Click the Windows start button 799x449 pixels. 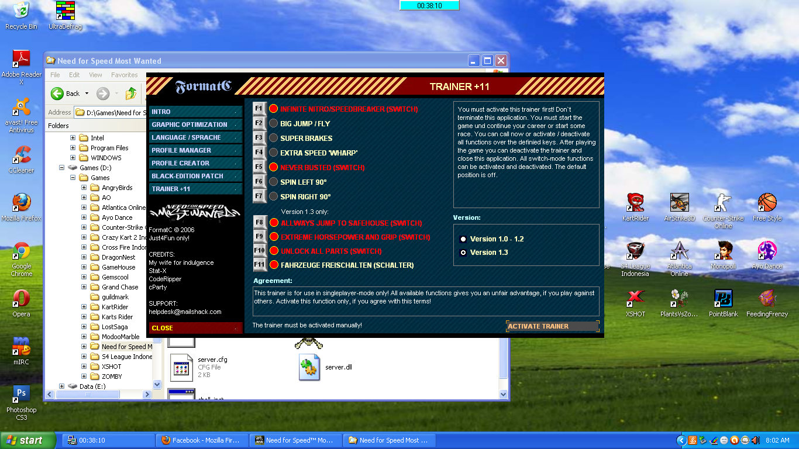[x=28, y=440]
